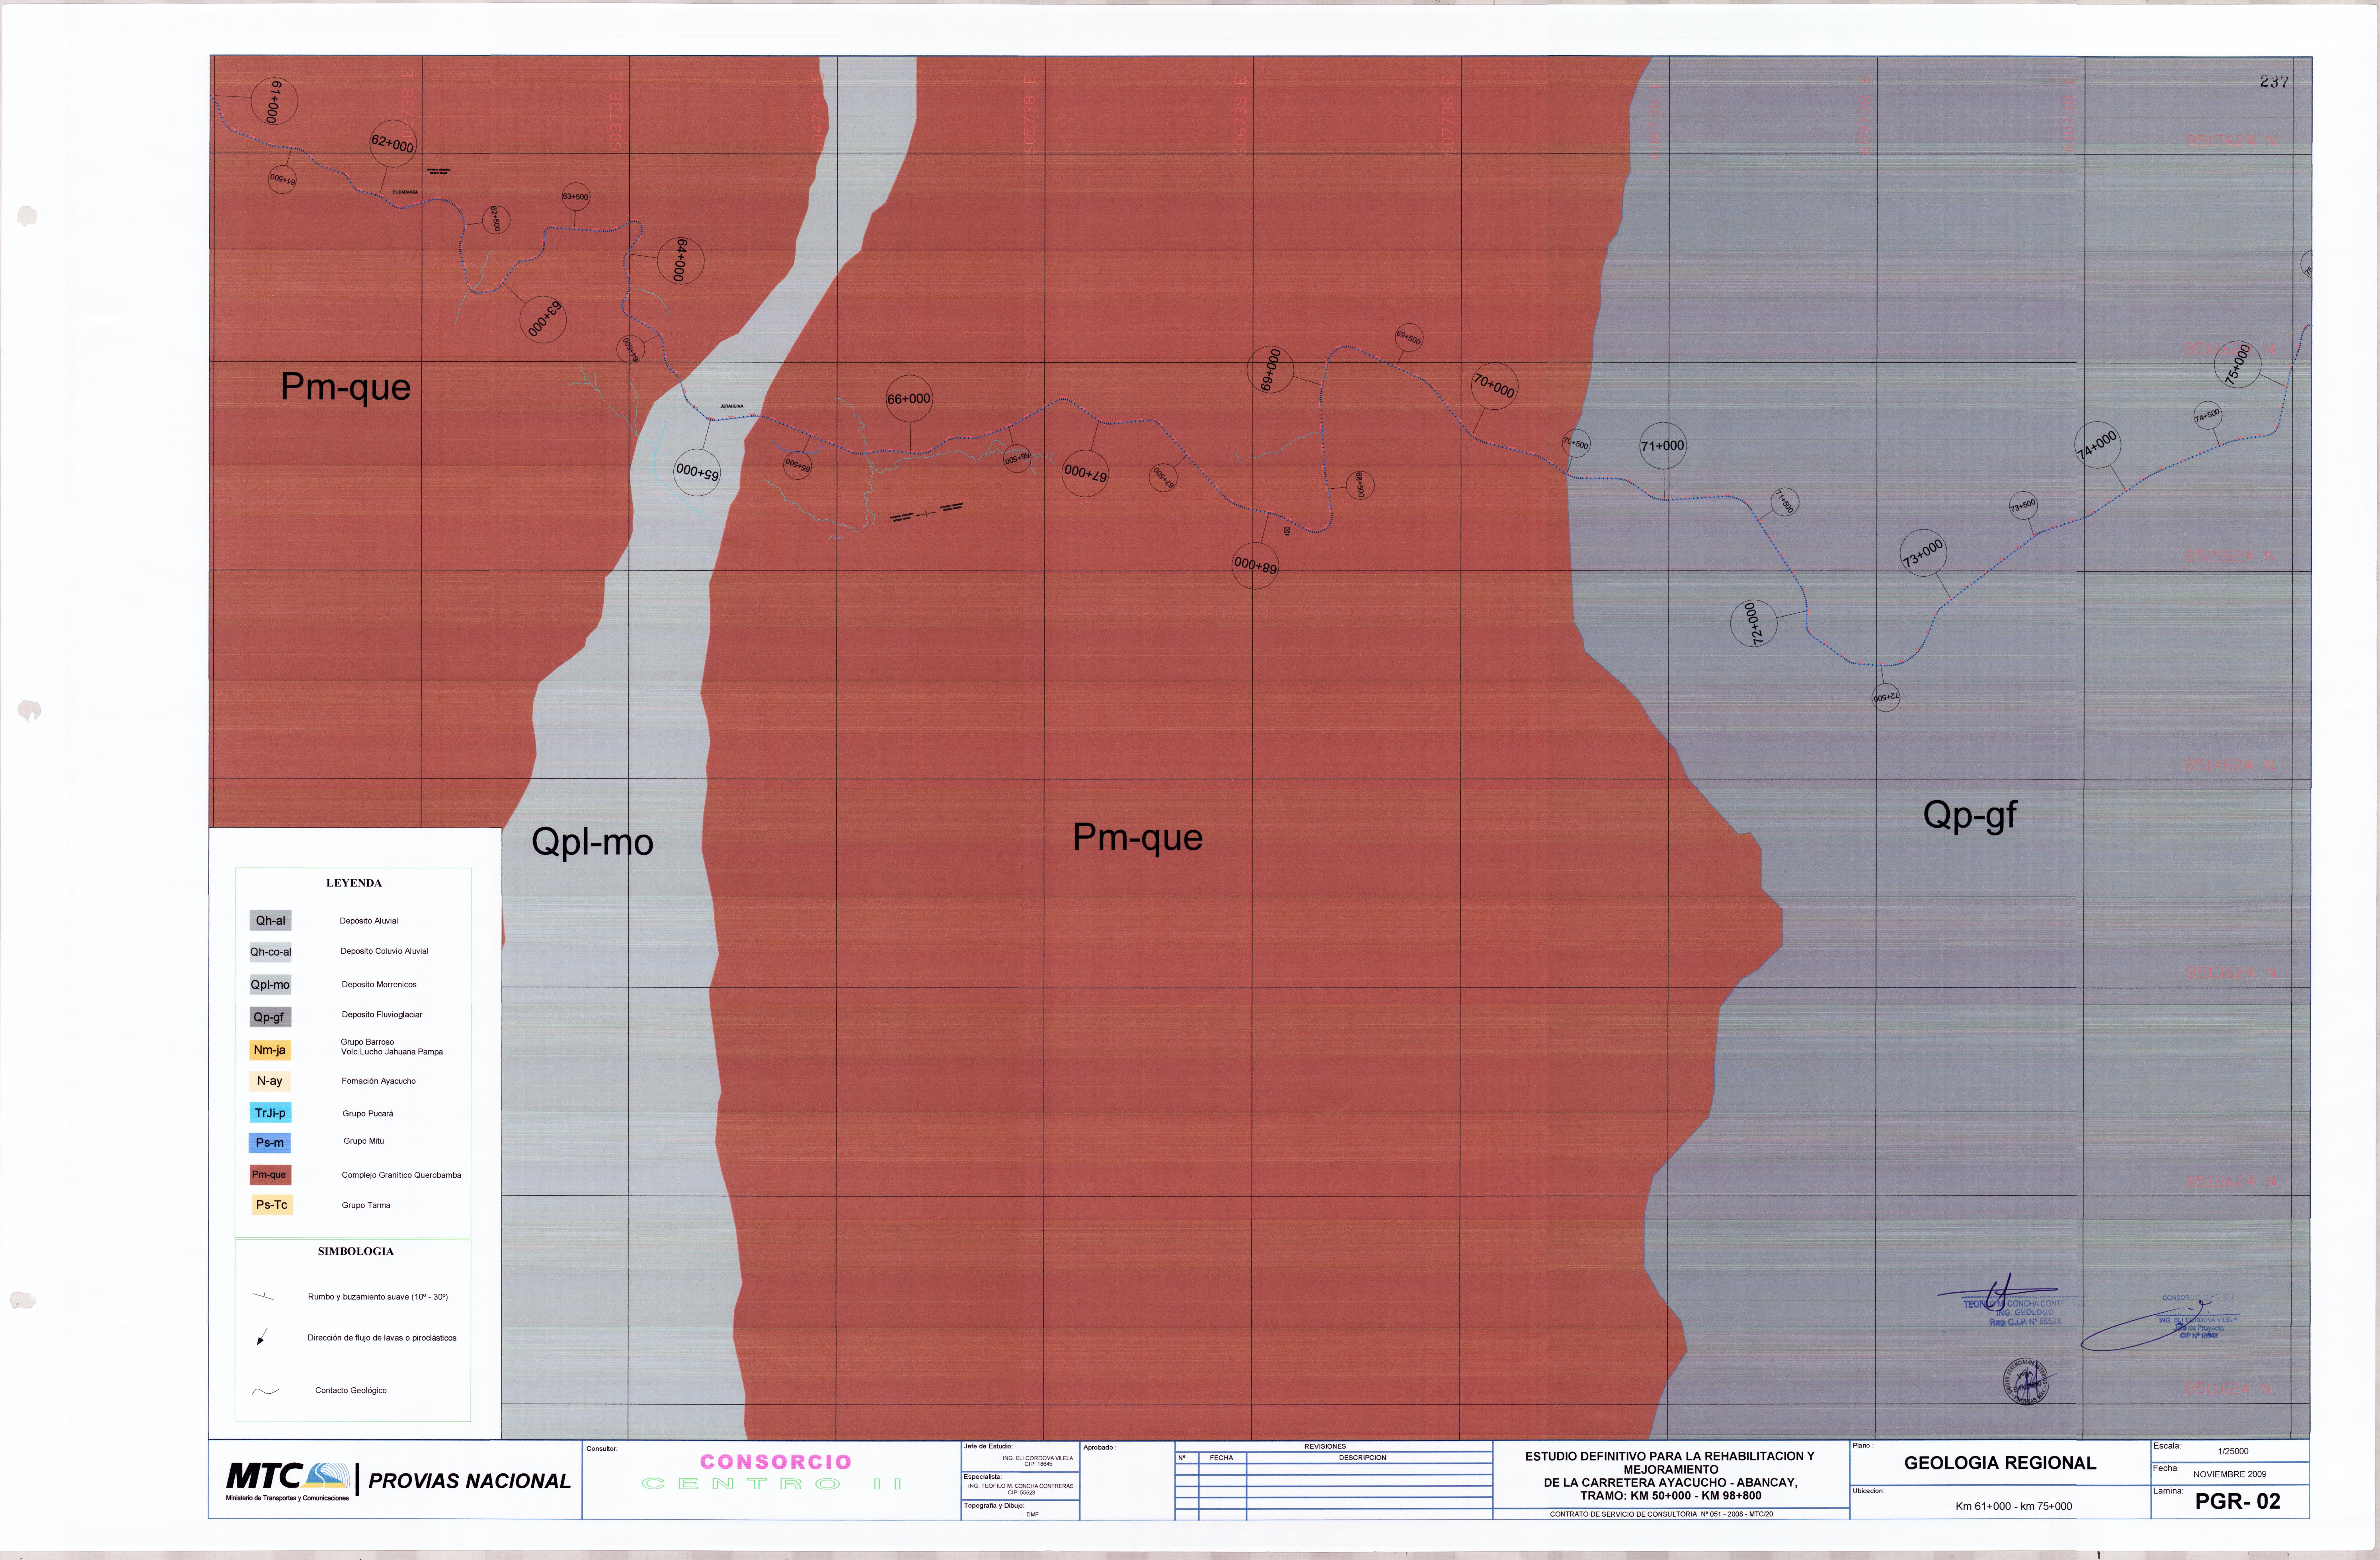Click the 67+000 kilometer marker circle
The height and width of the screenshot is (1560, 2380).
click(1085, 473)
